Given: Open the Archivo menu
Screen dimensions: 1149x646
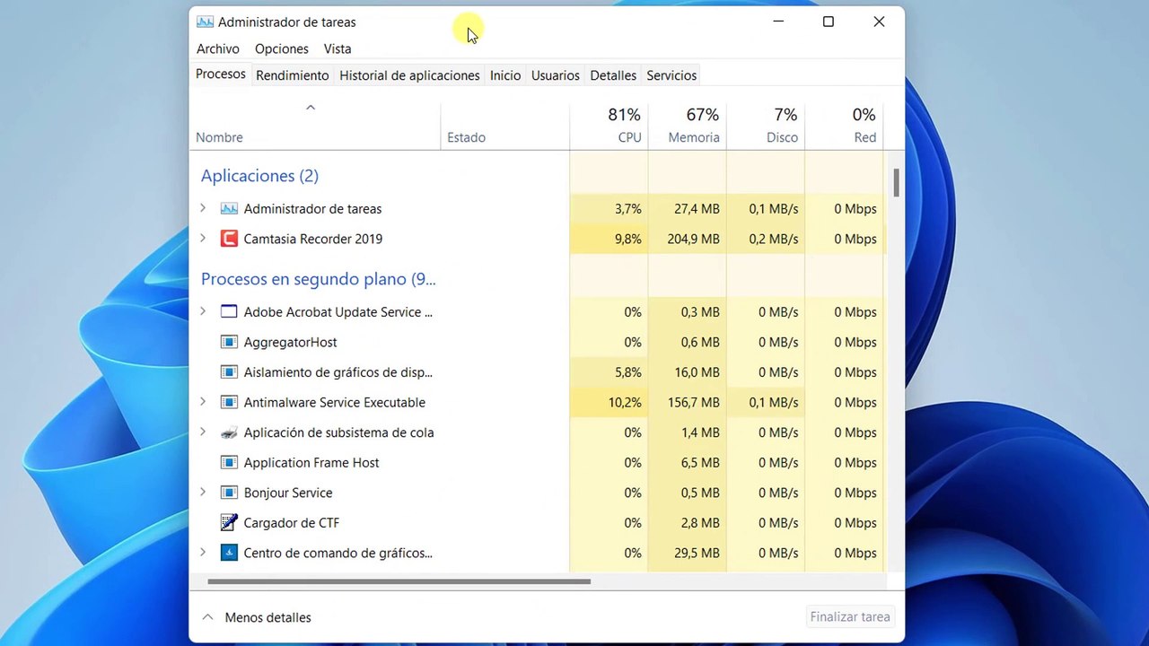Looking at the screenshot, I should (218, 48).
